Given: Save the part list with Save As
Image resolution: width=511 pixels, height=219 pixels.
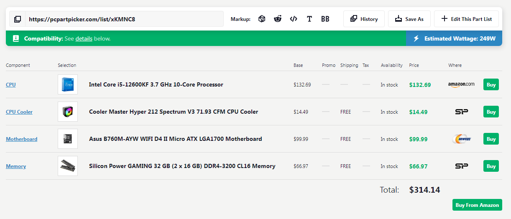Looking at the screenshot, I should coord(409,19).
